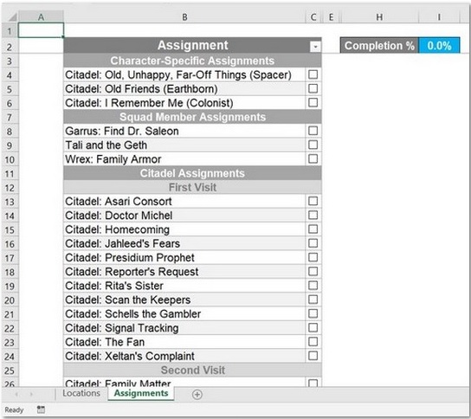Viewport: 471px width, 419px height.
Task: Tick the Citadel: The Fan checkbox
Action: tap(313, 342)
